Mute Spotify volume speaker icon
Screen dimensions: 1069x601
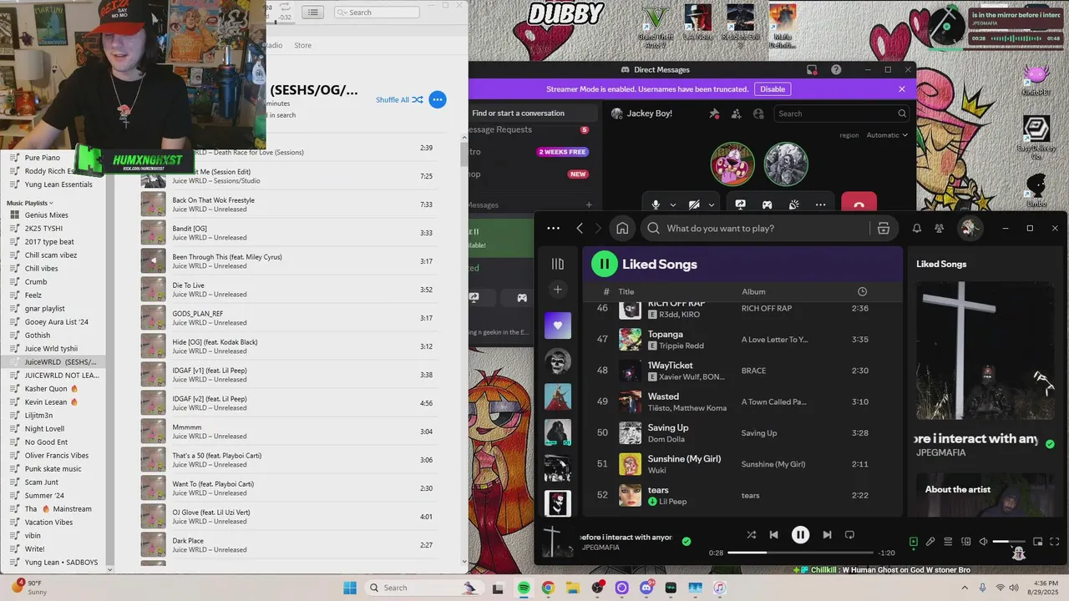coord(983,542)
